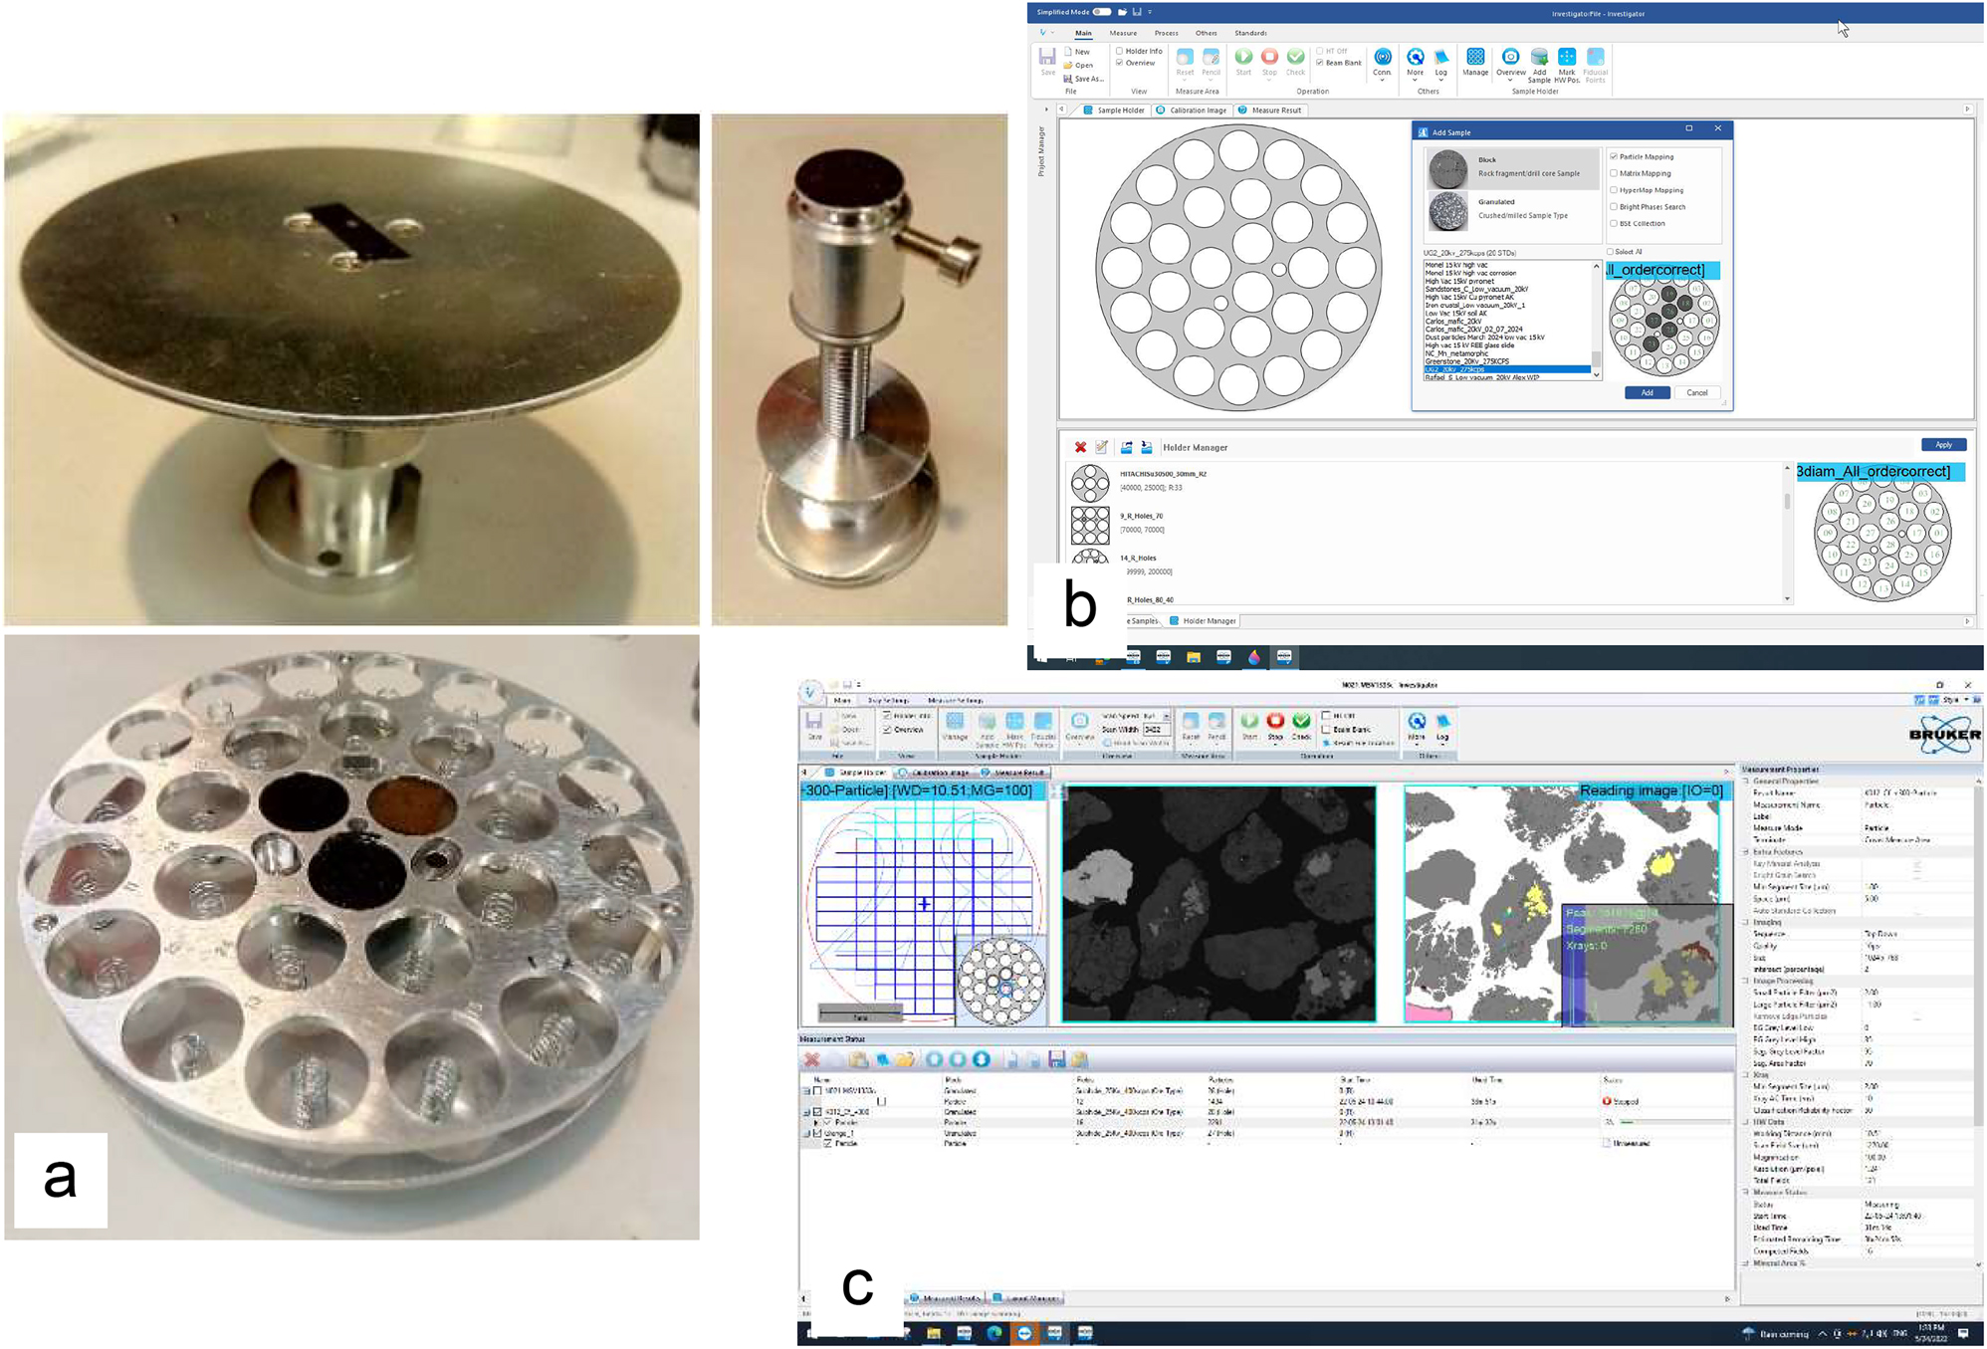
Task: Click the Add Sample icon in the ribbon
Action: click(x=1540, y=57)
